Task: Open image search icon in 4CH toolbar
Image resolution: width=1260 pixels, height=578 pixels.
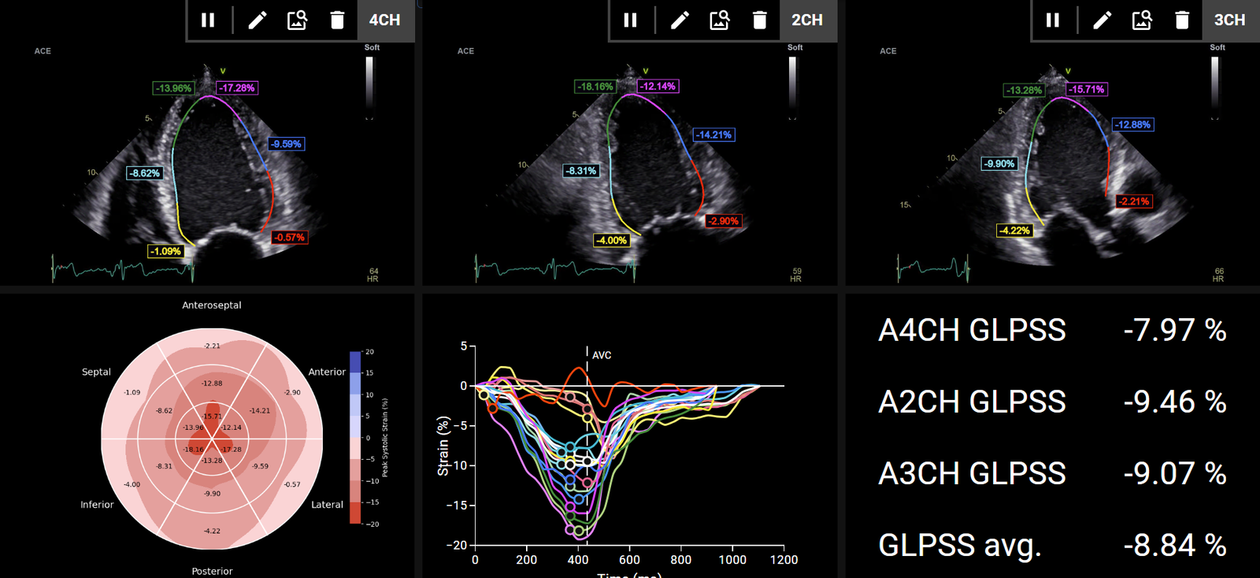Action: [297, 20]
